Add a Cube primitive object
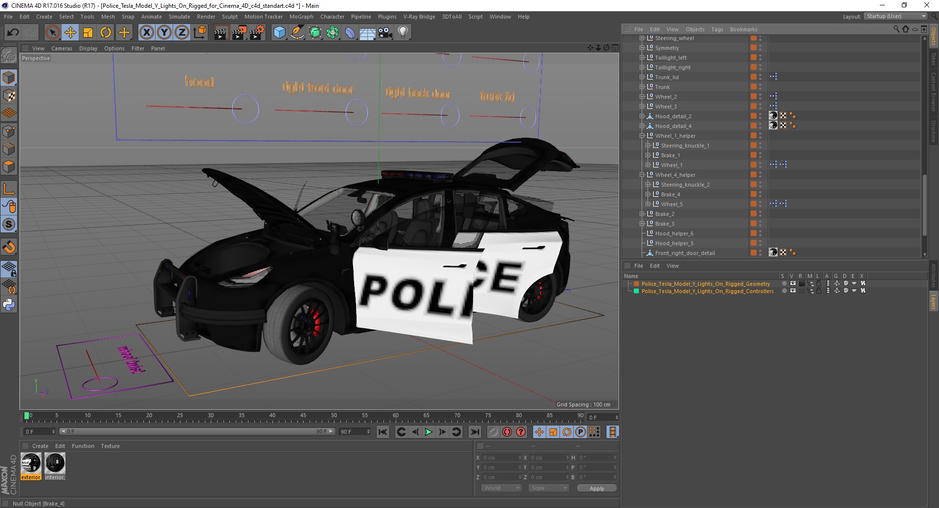 pos(279,33)
